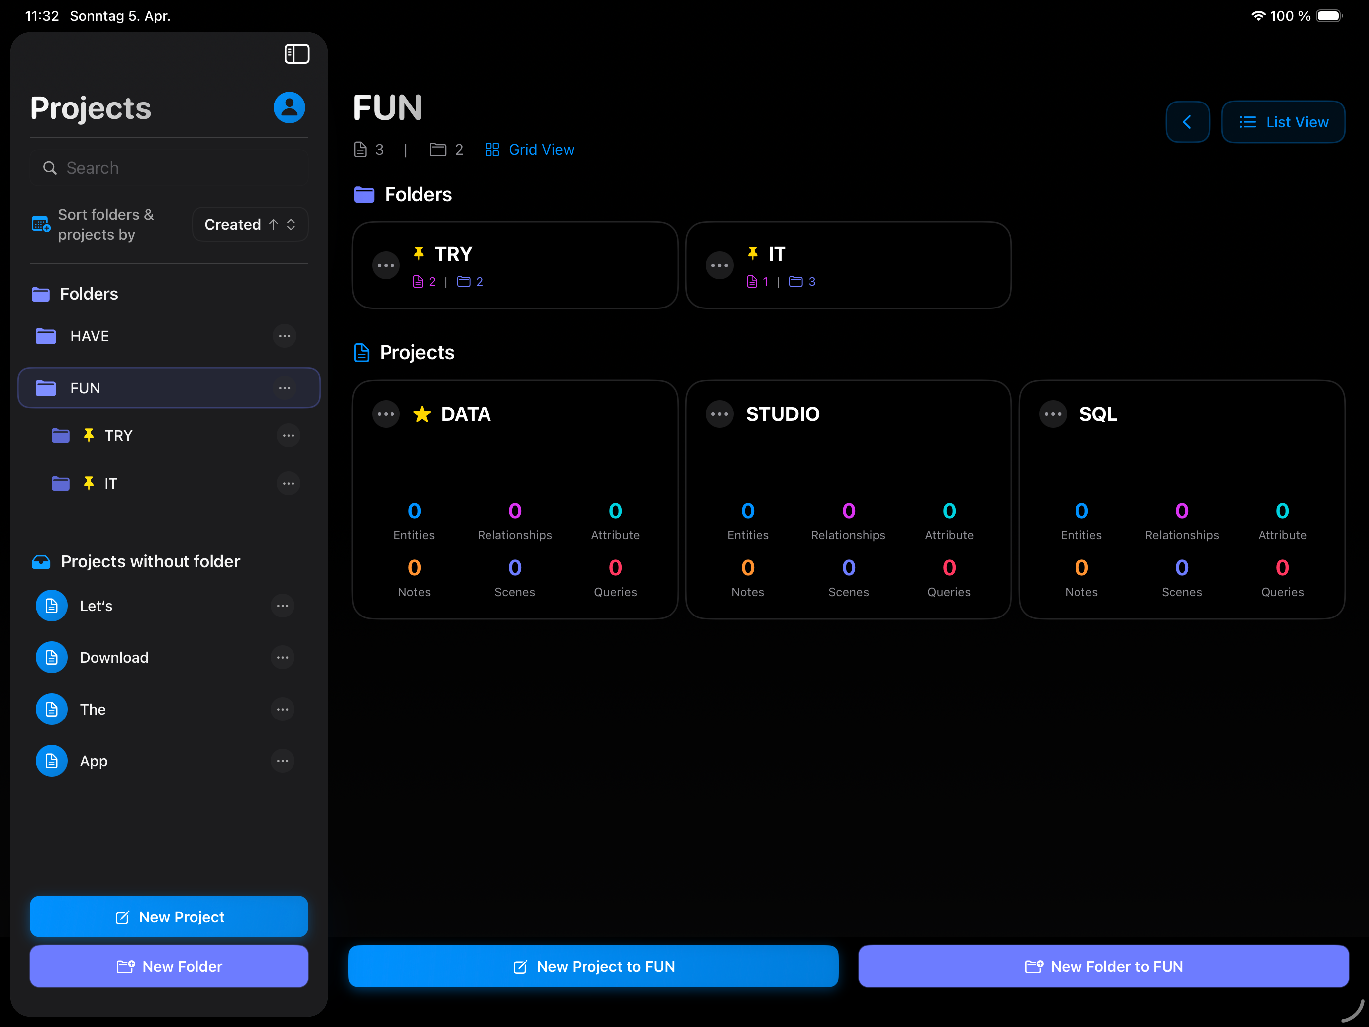Open options menu for App project
This screenshot has height=1027, width=1369.
pos(282,761)
